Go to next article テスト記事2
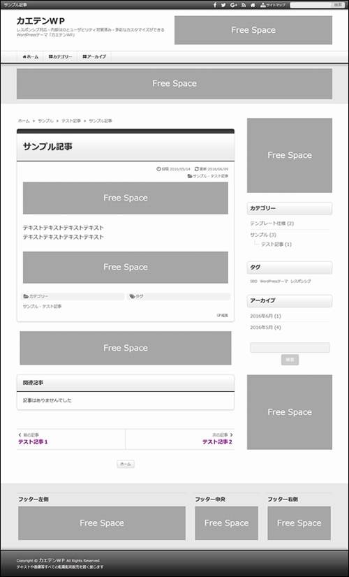 coord(217,442)
